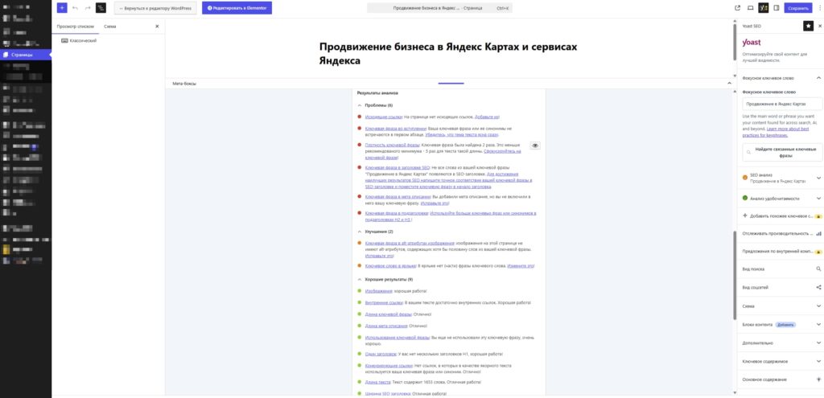Open Вид поиска magnifier icon

tap(818, 269)
